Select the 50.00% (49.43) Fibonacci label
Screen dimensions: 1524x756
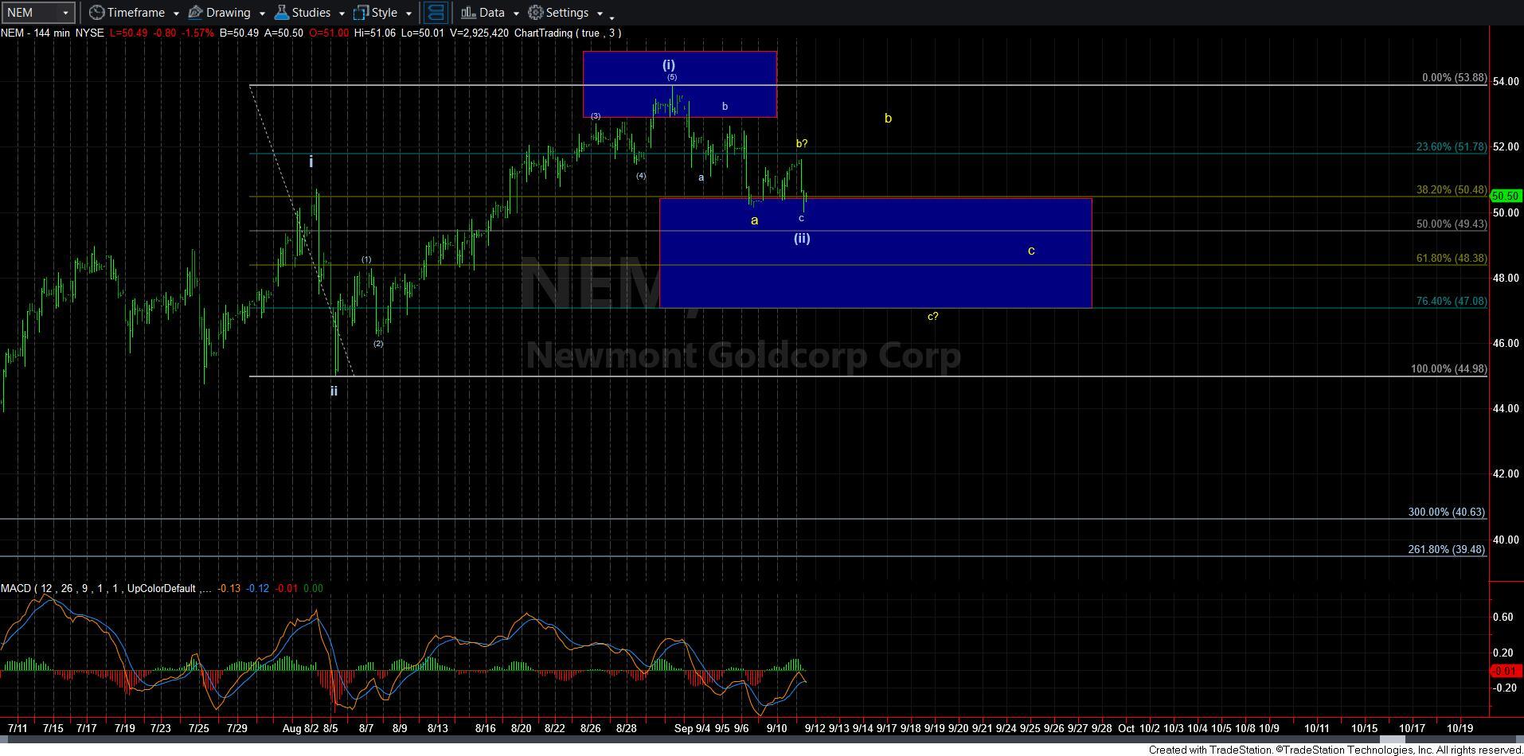tap(1451, 224)
